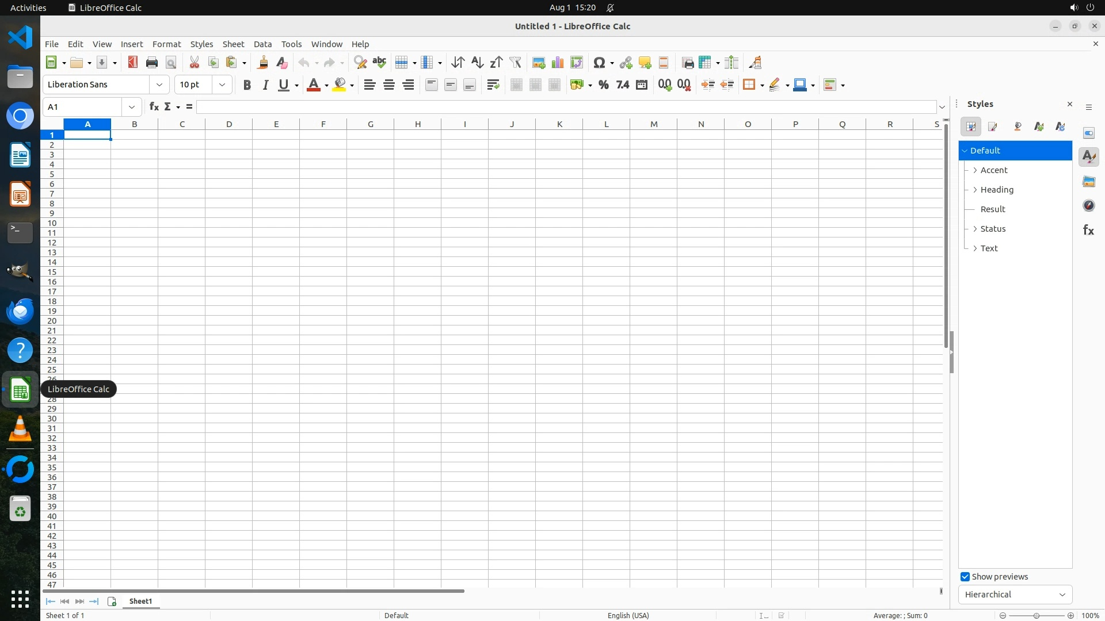Expand the Heading style tree item
The image size is (1105, 621).
pyautogui.click(x=975, y=190)
